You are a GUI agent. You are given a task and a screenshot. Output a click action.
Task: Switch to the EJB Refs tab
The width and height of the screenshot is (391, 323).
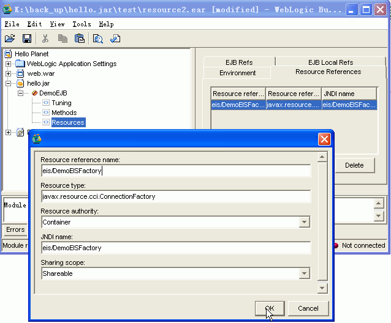(x=239, y=62)
